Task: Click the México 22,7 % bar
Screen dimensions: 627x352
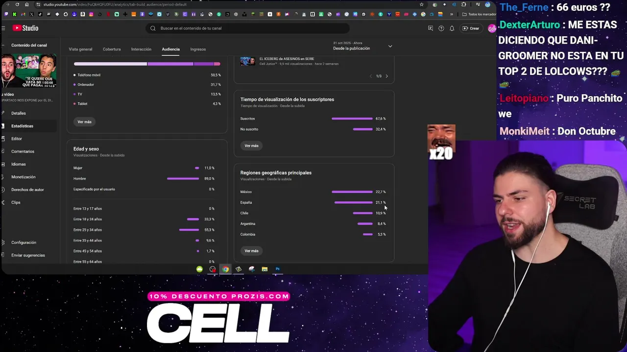Action: coord(352,192)
